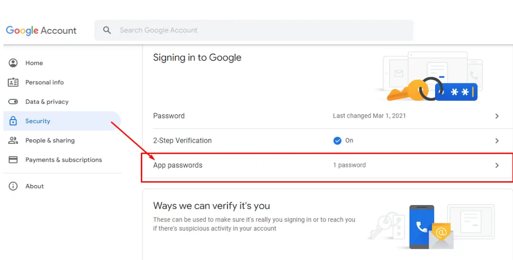513x260 pixels.
Task: Click the About info icon
Action: [13, 186]
